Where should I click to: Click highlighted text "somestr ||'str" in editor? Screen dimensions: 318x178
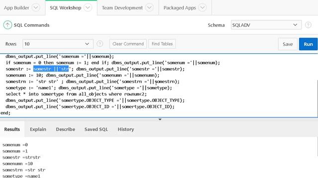coord(51,69)
